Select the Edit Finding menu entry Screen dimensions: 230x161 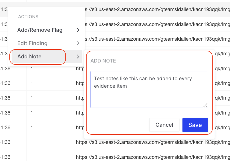pos(32,43)
